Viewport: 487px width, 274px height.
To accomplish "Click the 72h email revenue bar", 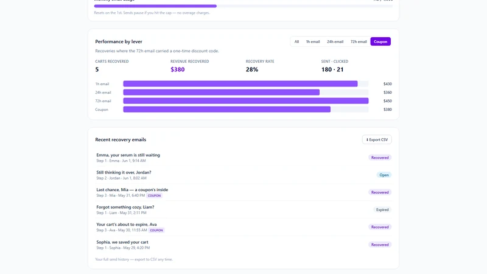I will (x=246, y=101).
